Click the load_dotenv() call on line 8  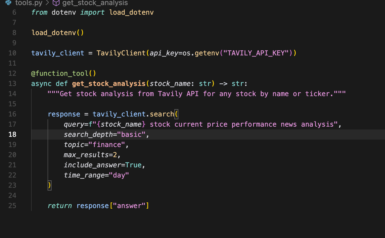point(58,33)
